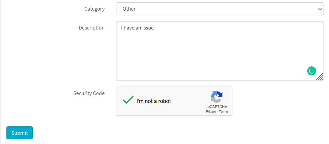This screenshot has width=329, height=144.
Task: Open the Category select showing "Other"
Action: pyautogui.click(x=220, y=9)
